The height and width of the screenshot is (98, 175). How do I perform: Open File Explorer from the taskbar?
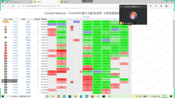(x=76, y=96)
